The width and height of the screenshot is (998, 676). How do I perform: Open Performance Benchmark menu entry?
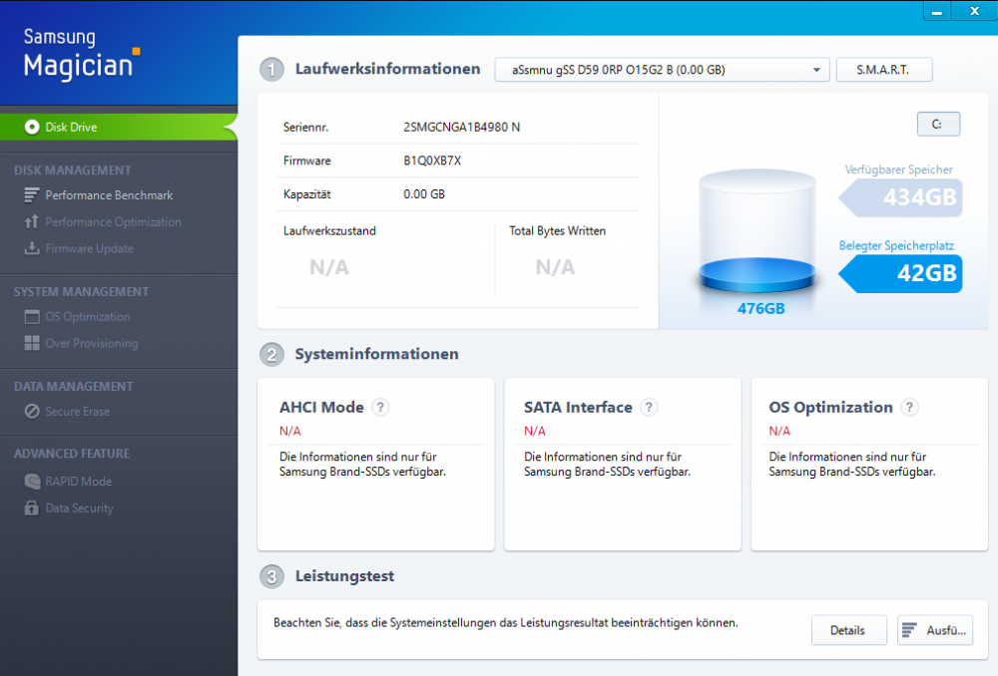(109, 195)
